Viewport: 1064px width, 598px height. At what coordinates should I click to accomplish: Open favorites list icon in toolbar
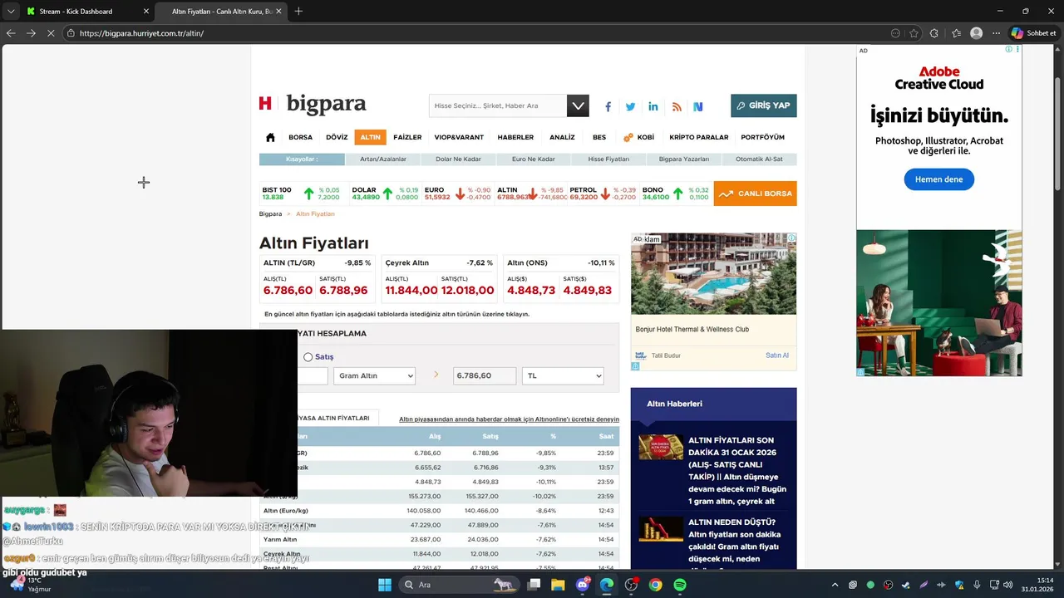click(x=956, y=33)
